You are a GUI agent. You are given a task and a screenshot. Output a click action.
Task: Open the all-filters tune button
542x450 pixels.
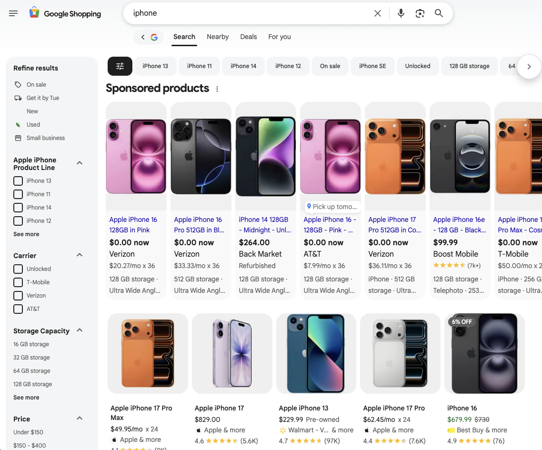point(120,66)
